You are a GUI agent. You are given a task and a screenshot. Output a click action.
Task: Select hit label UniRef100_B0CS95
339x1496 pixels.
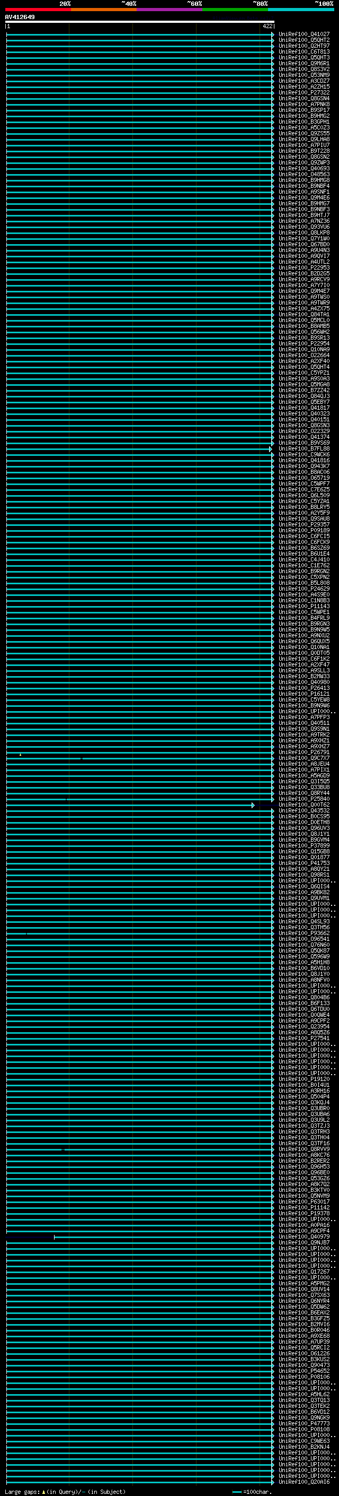pyautogui.click(x=304, y=817)
